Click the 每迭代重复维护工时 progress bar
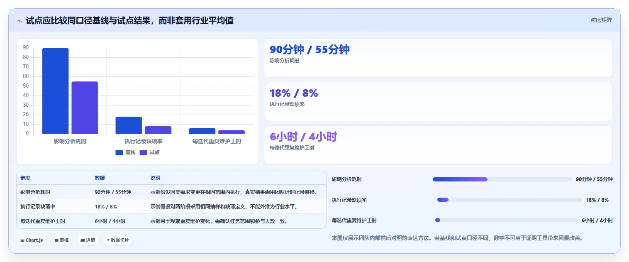629x262 pixels. click(x=507, y=220)
